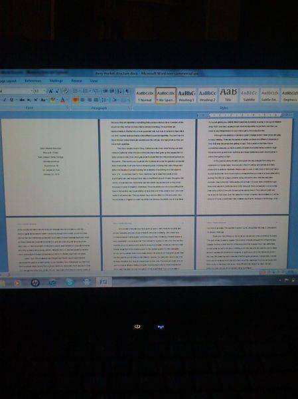The image size is (298, 399).
Task: Expand the font color dropdown arrow
Action: coord(67,100)
